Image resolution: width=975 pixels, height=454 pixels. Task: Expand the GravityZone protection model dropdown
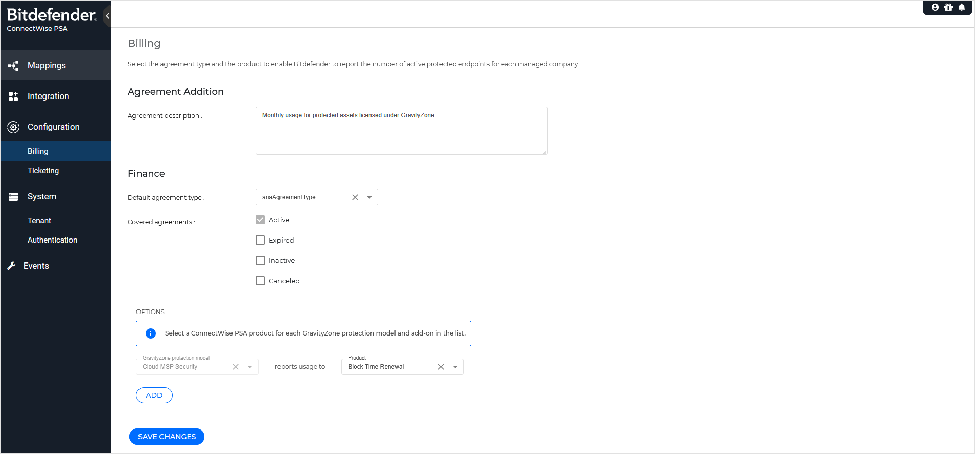pyautogui.click(x=250, y=367)
